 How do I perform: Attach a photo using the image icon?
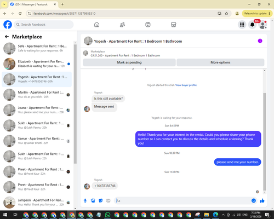pos(93,201)
